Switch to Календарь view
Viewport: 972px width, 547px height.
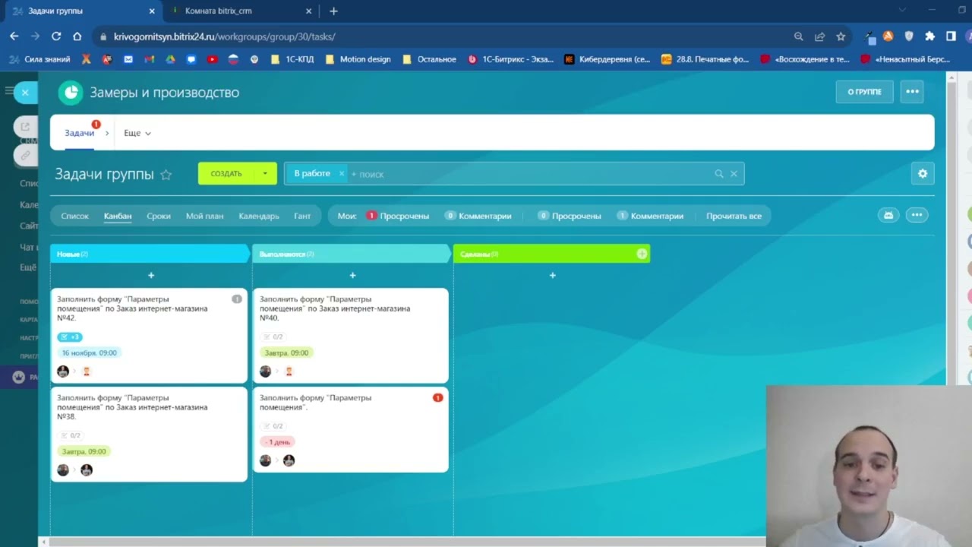point(259,216)
